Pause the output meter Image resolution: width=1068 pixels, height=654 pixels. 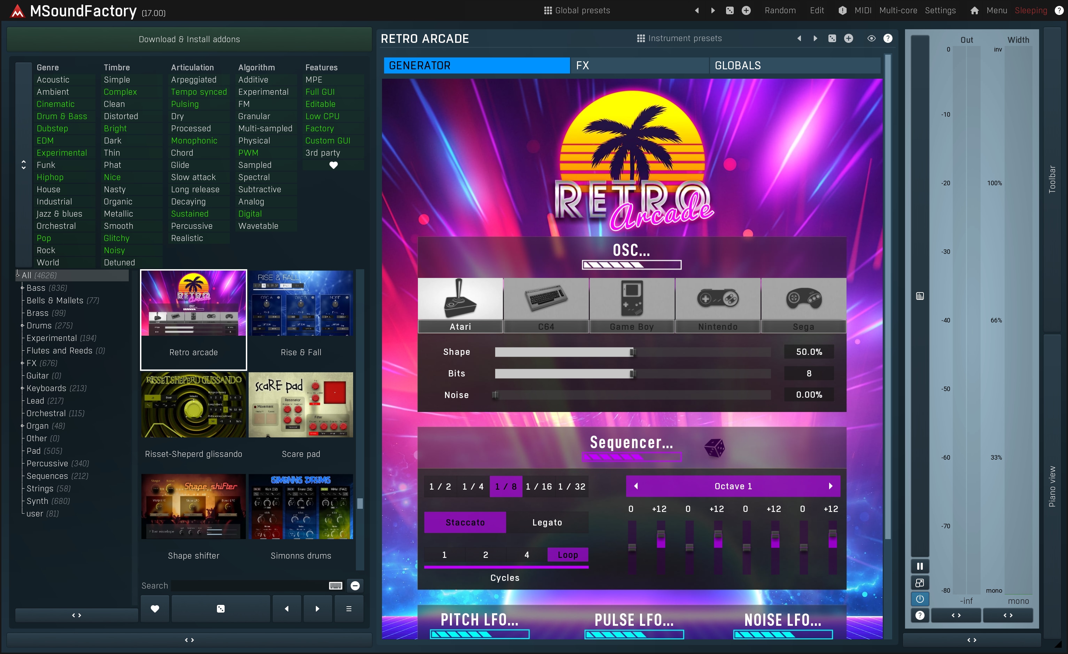pyautogui.click(x=920, y=566)
